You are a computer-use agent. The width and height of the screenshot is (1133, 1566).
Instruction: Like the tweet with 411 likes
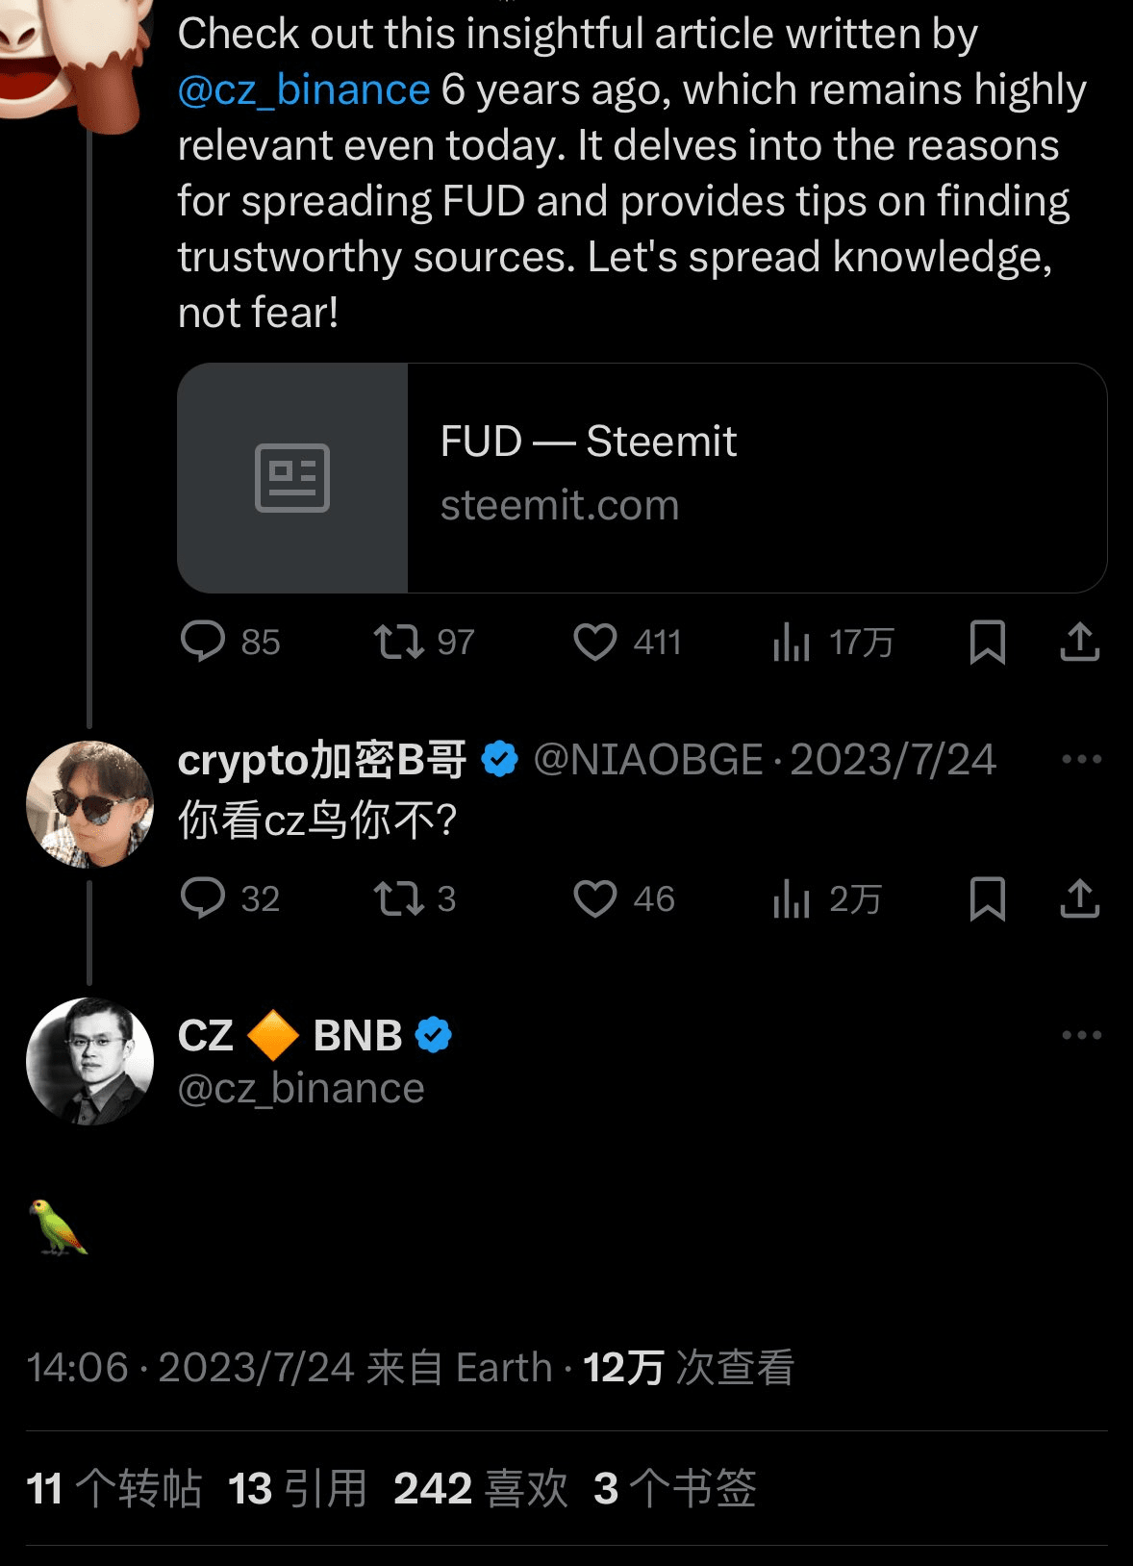(x=595, y=642)
